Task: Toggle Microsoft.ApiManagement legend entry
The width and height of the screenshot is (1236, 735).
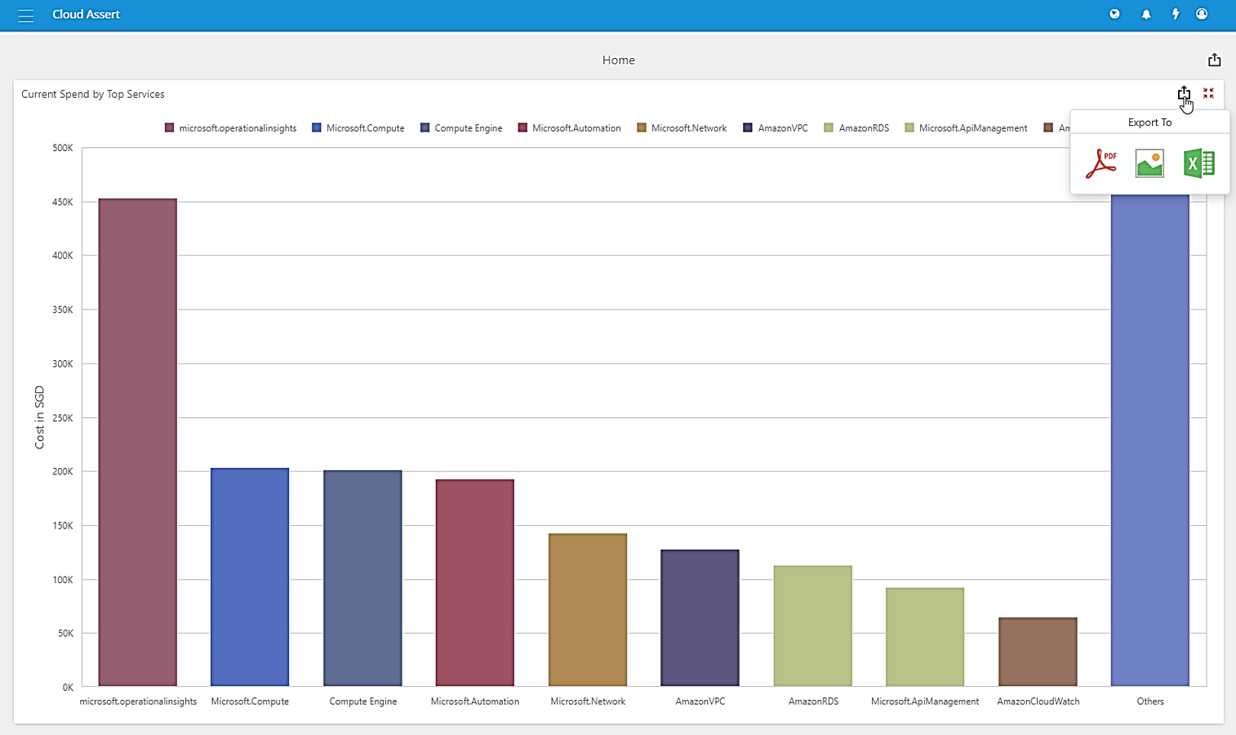Action: (966, 128)
